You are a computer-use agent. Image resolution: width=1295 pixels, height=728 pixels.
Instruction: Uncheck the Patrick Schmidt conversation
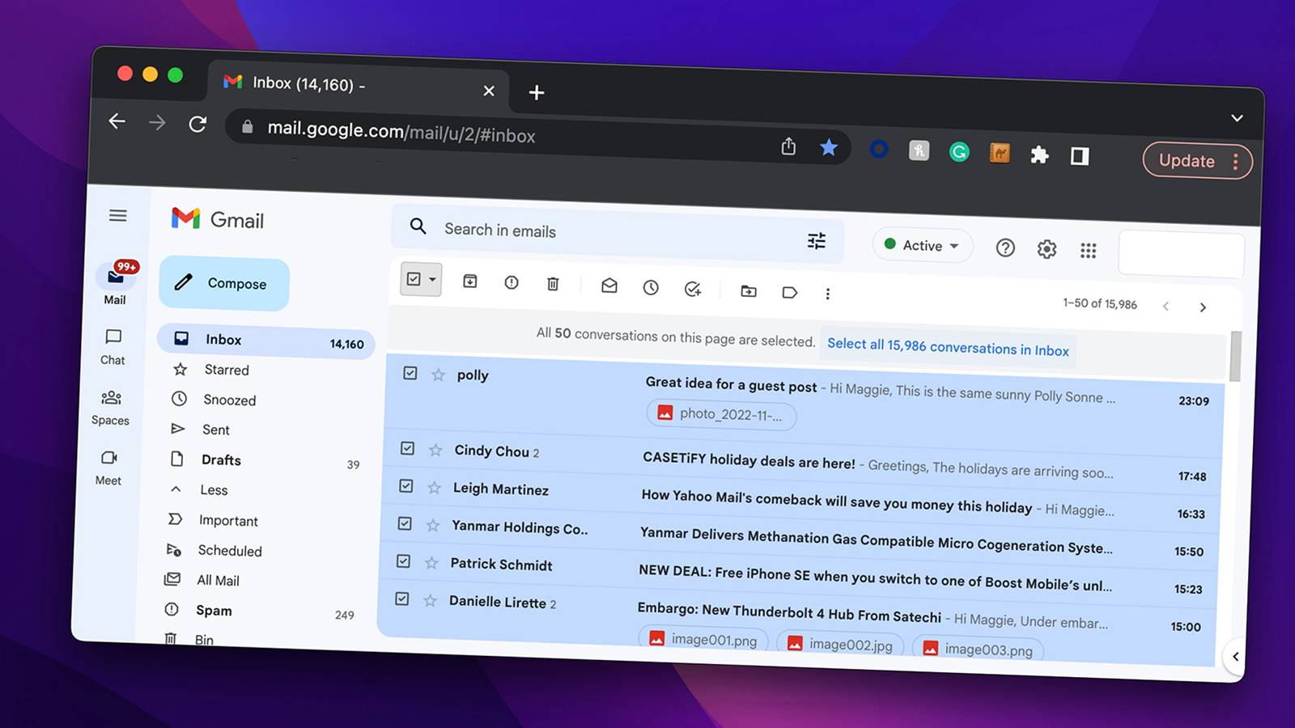click(x=404, y=561)
